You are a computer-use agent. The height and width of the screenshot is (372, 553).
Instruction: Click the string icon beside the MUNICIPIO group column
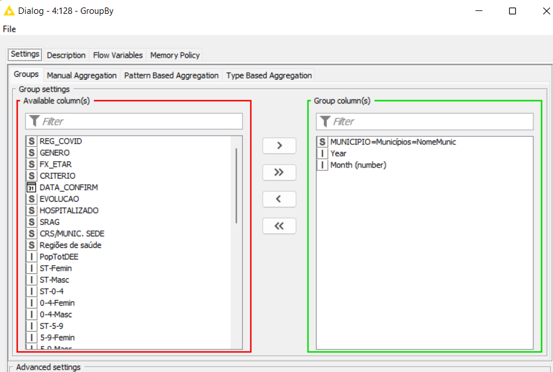(x=322, y=142)
